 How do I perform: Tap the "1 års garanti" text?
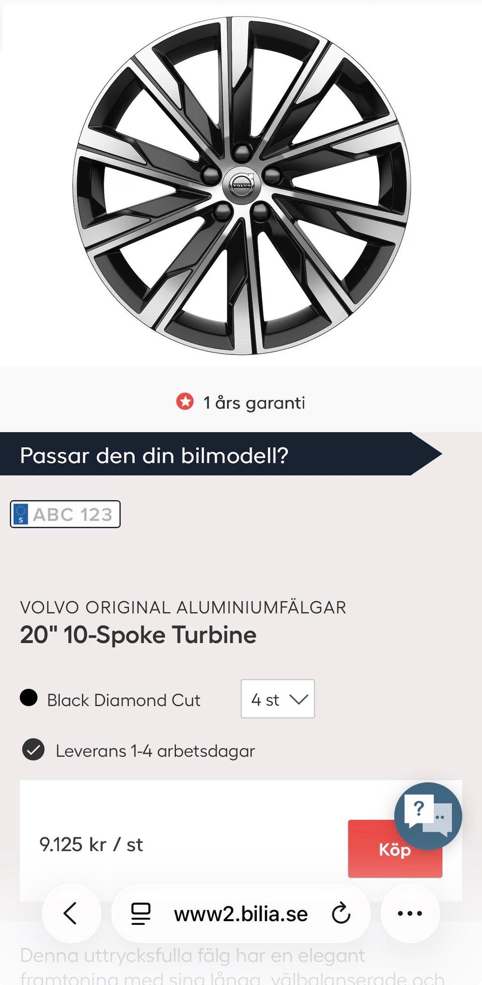pos(254,403)
